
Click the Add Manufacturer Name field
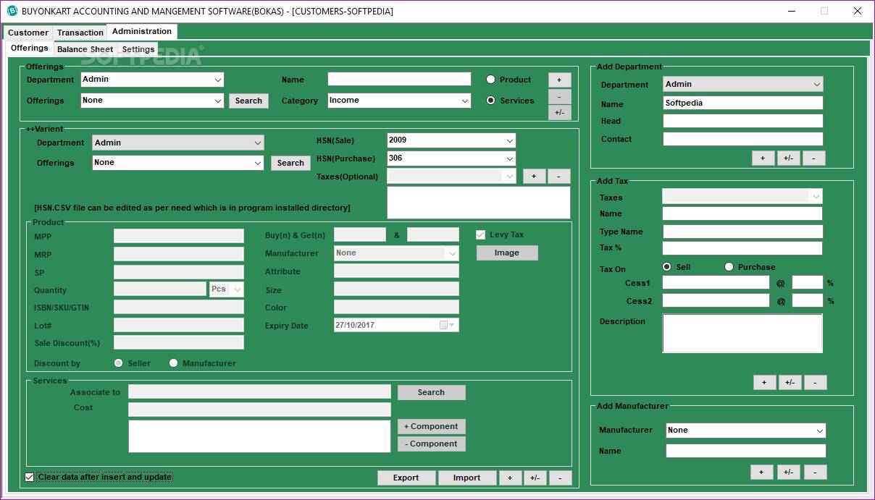point(746,451)
